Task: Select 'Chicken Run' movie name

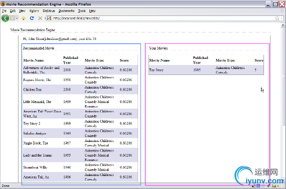Action: (32, 89)
